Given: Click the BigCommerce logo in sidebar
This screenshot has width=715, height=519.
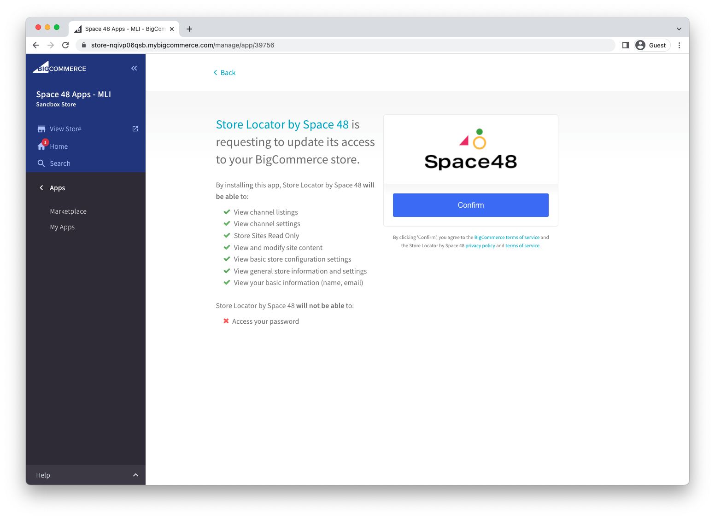Looking at the screenshot, I should (59, 67).
